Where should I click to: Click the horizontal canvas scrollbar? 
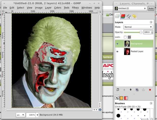click(49, 110)
